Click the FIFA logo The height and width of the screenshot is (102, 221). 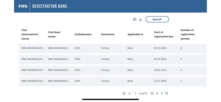click(23, 6)
